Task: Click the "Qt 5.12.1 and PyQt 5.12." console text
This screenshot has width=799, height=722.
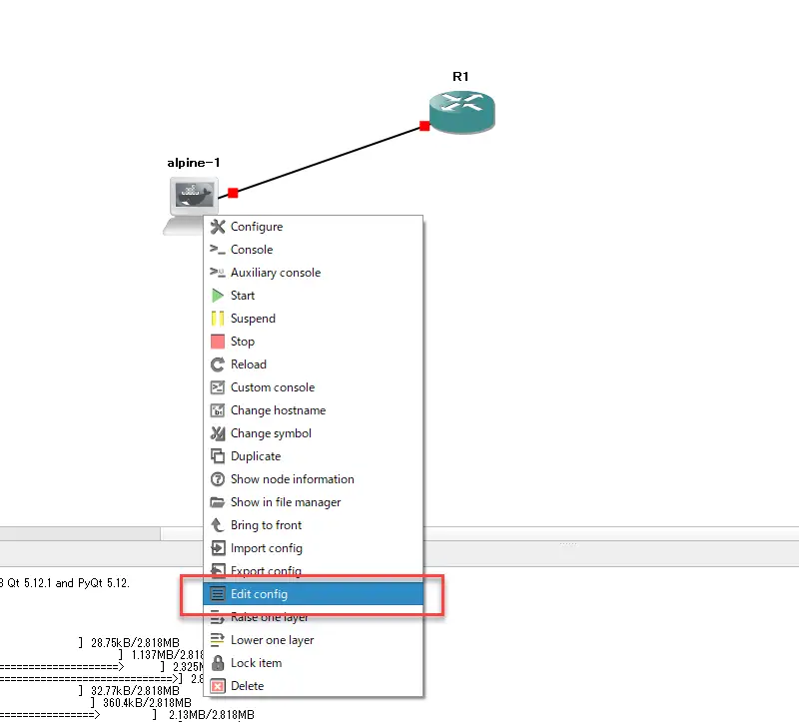Action: click(x=68, y=583)
